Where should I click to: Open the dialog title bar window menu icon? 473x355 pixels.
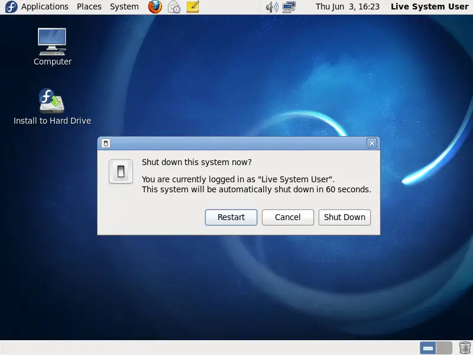(x=106, y=143)
